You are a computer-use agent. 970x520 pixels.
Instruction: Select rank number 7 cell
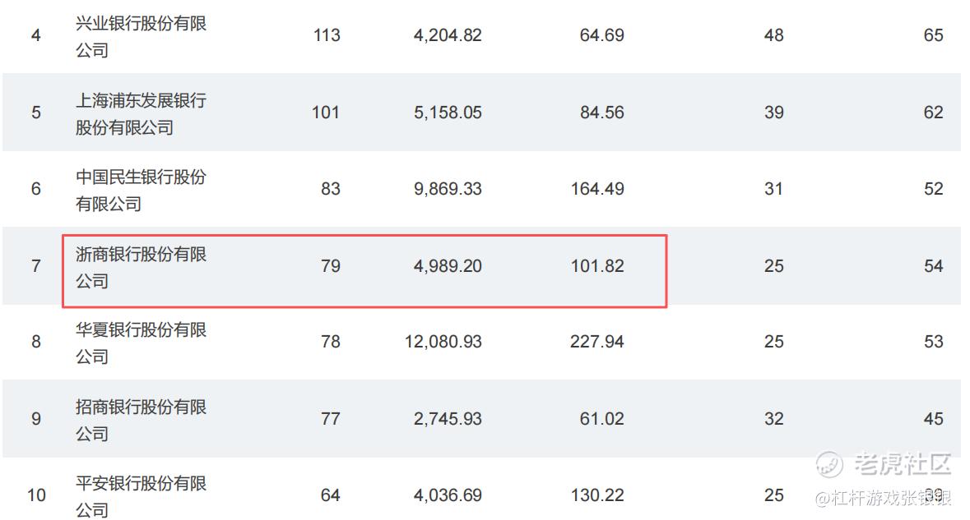pyautogui.click(x=36, y=266)
